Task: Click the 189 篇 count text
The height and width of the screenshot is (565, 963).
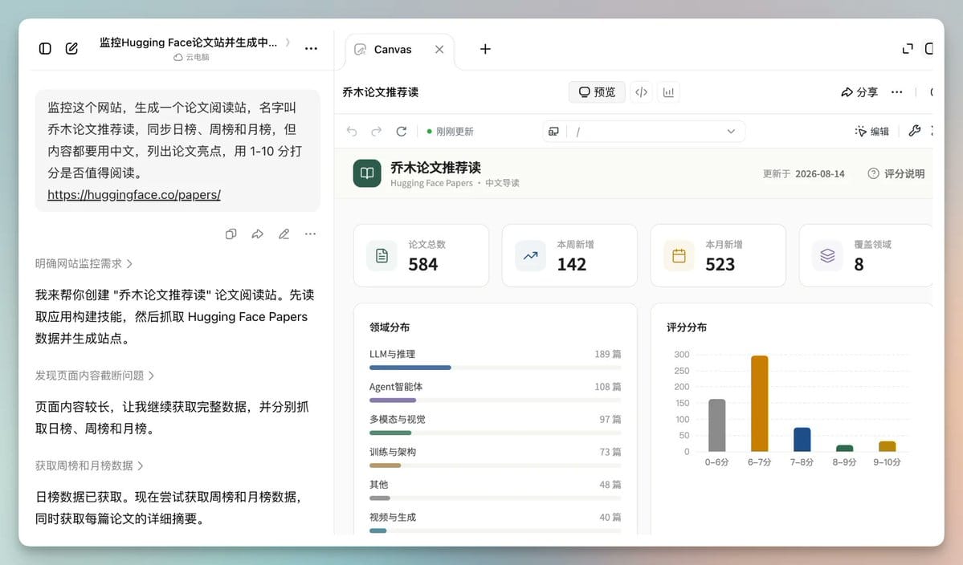Action: click(607, 354)
